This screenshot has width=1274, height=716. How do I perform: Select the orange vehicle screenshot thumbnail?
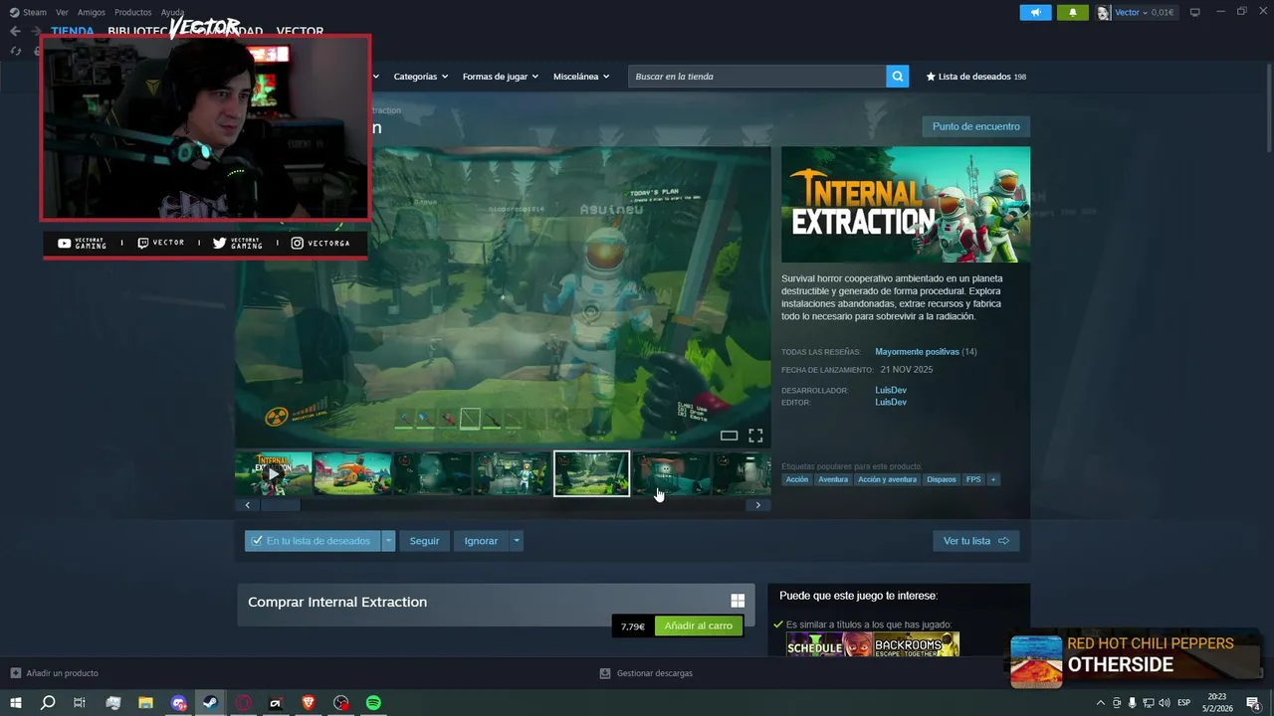[352, 474]
